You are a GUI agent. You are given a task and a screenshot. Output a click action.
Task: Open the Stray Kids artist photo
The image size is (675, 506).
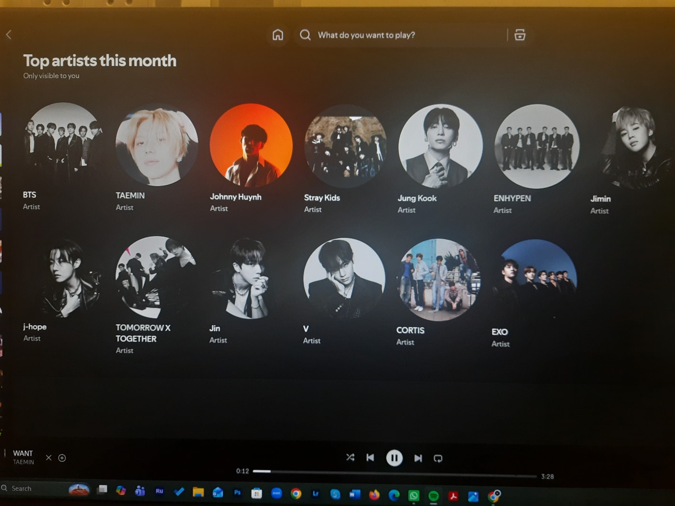point(346,146)
